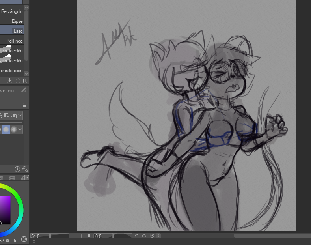Select the Elipse selection sub tool
The height and width of the screenshot is (245, 311).
coord(12,21)
